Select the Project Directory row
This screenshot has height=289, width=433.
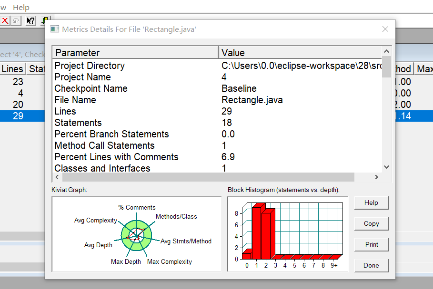[217, 66]
